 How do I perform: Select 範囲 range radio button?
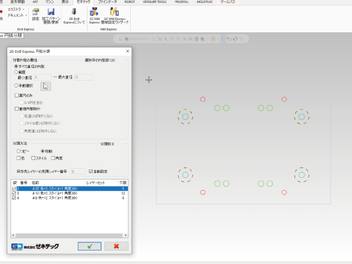click(x=16, y=72)
